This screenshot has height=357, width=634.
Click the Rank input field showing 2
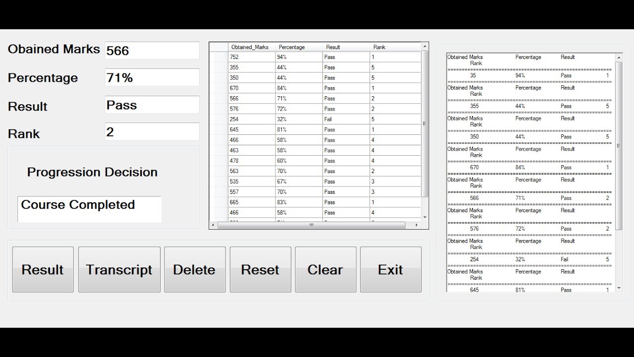click(x=152, y=131)
